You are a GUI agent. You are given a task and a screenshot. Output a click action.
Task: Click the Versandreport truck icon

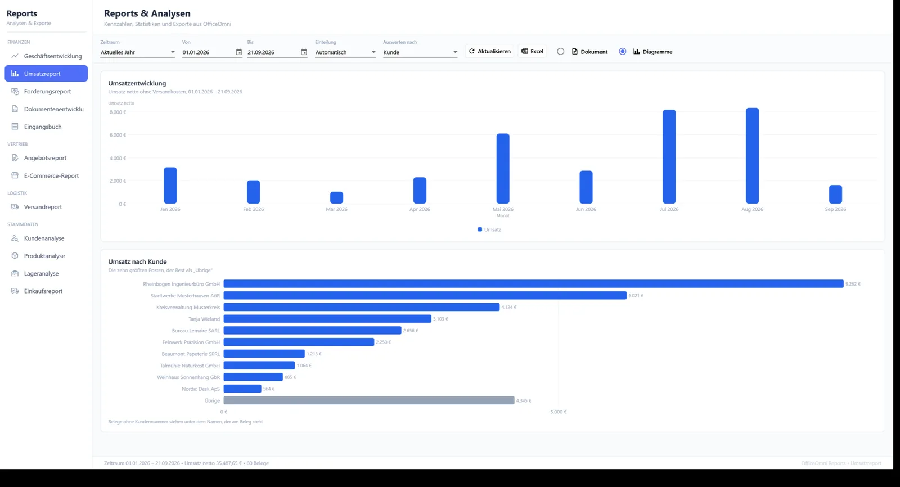[15, 207]
